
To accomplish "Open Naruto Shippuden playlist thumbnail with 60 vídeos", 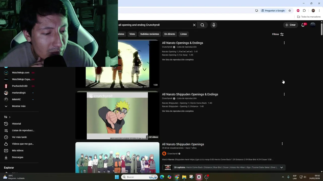I will click(x=117, y=116).
